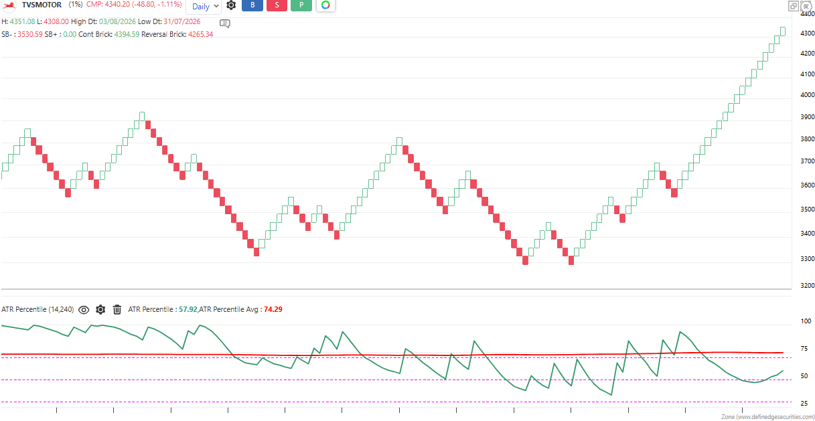Toggle ATR Percentile visibility eye icon
Viewport: 815px width, 421px height.
[84, 309]
